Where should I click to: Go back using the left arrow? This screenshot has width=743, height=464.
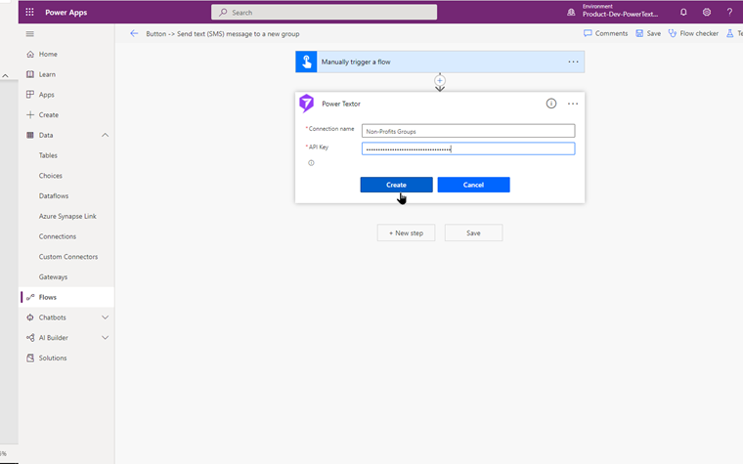click(134, 33)
